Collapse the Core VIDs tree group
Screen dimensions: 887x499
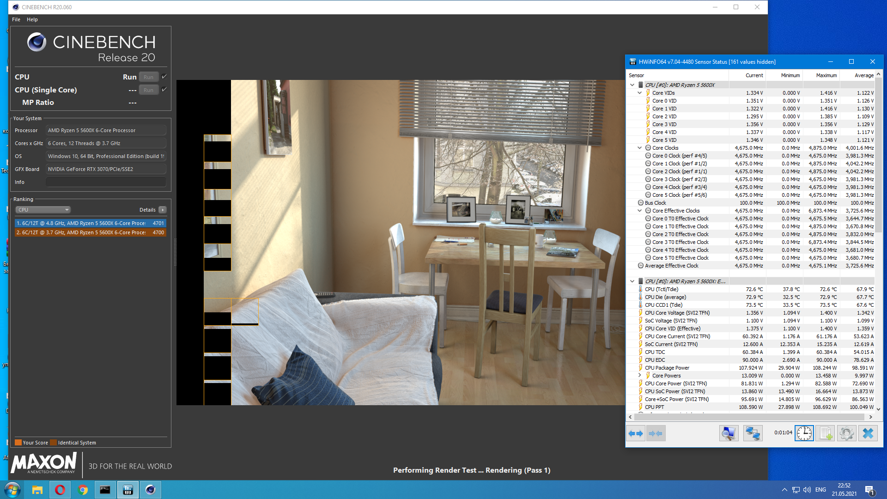pos(639,93)
